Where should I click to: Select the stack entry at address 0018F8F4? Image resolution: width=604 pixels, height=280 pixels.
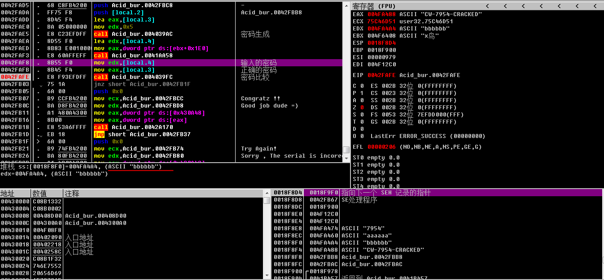coord(438,250)
